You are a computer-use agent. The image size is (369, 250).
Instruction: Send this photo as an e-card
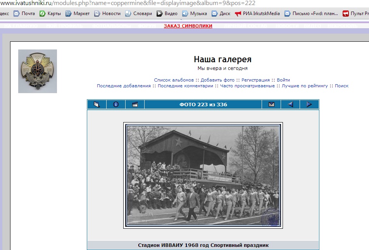click(x=271, y=104)
